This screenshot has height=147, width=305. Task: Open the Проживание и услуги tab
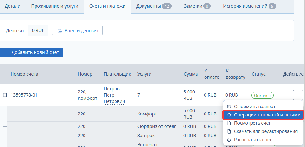point(55,6)
